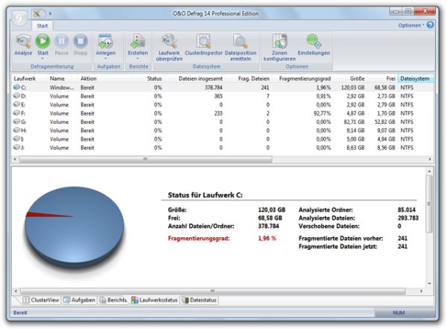Start defragmentation with green Start button
The image size is (447, 329).
click(42, 41)
